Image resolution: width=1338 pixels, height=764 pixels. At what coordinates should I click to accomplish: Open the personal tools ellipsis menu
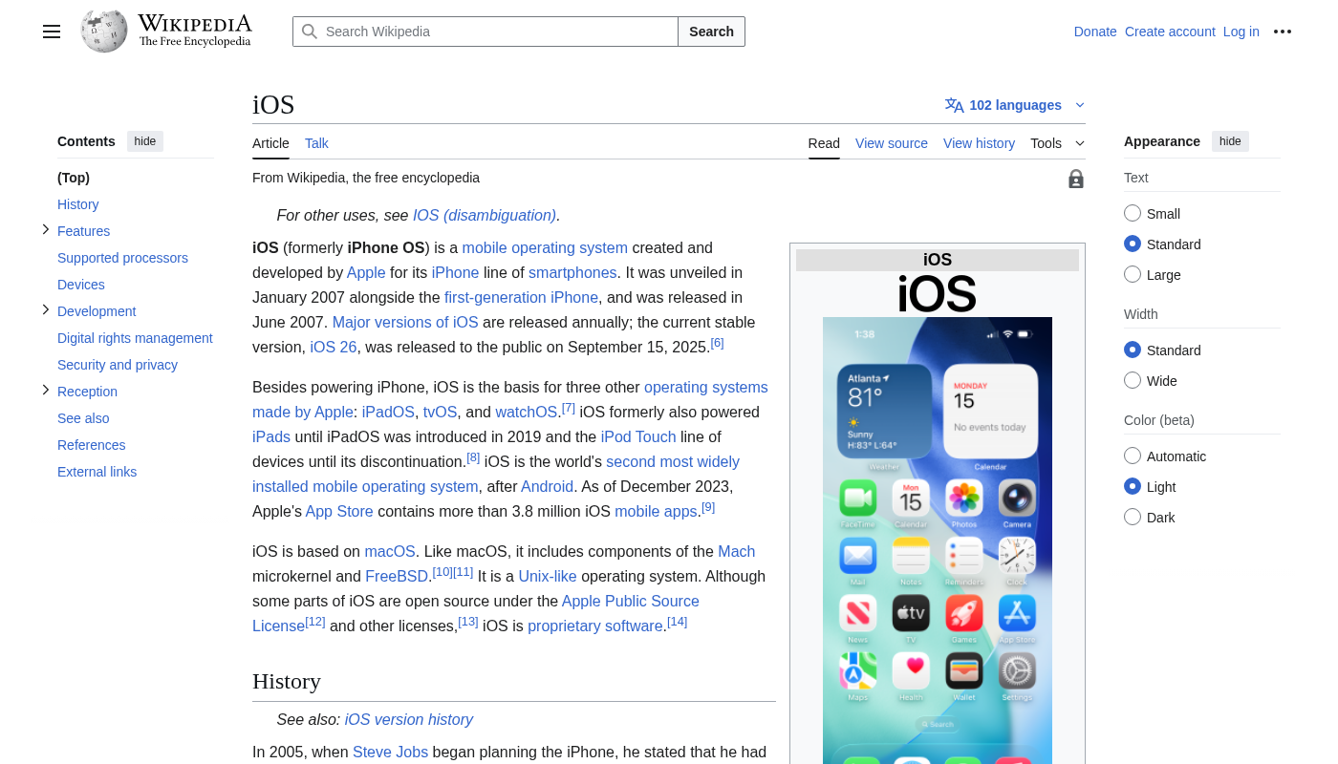[1283, 32]
